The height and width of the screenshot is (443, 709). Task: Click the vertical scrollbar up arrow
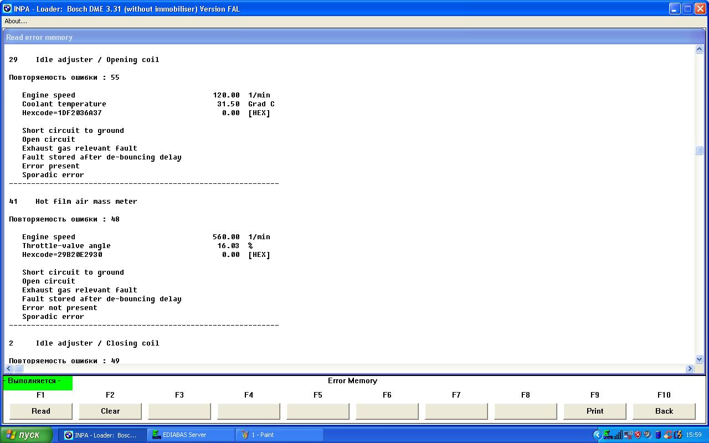699,49
